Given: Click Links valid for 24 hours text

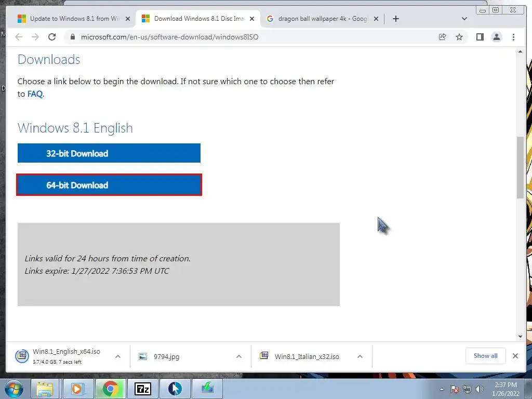Looking at the screenshot, I should point(107,258).
